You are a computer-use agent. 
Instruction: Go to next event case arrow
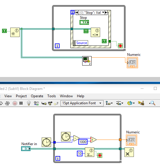(106, 12)
